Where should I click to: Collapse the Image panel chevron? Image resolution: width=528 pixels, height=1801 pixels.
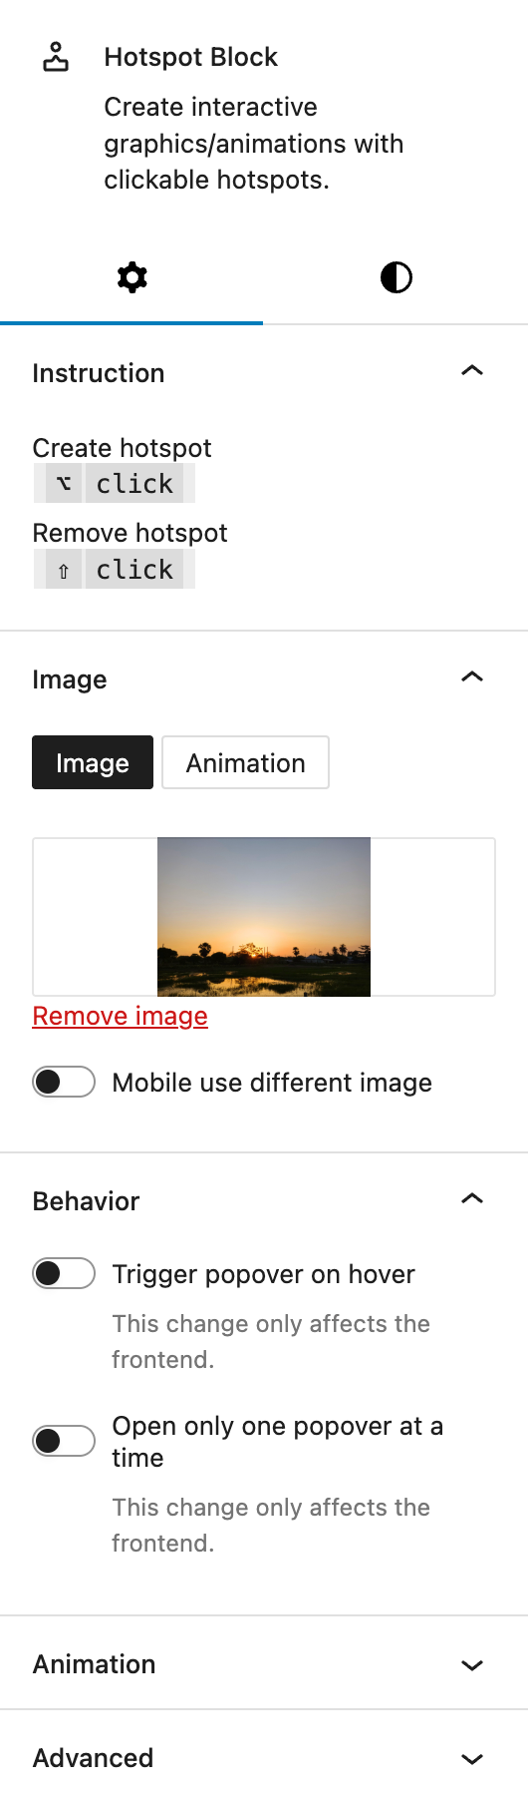472,677
